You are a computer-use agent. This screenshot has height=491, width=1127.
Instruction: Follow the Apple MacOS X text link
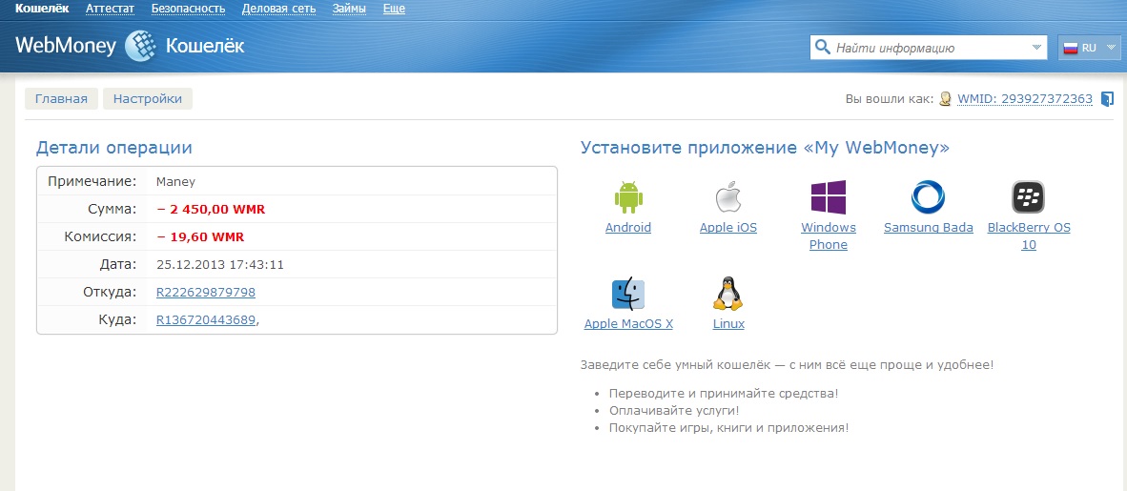point(628,323)
